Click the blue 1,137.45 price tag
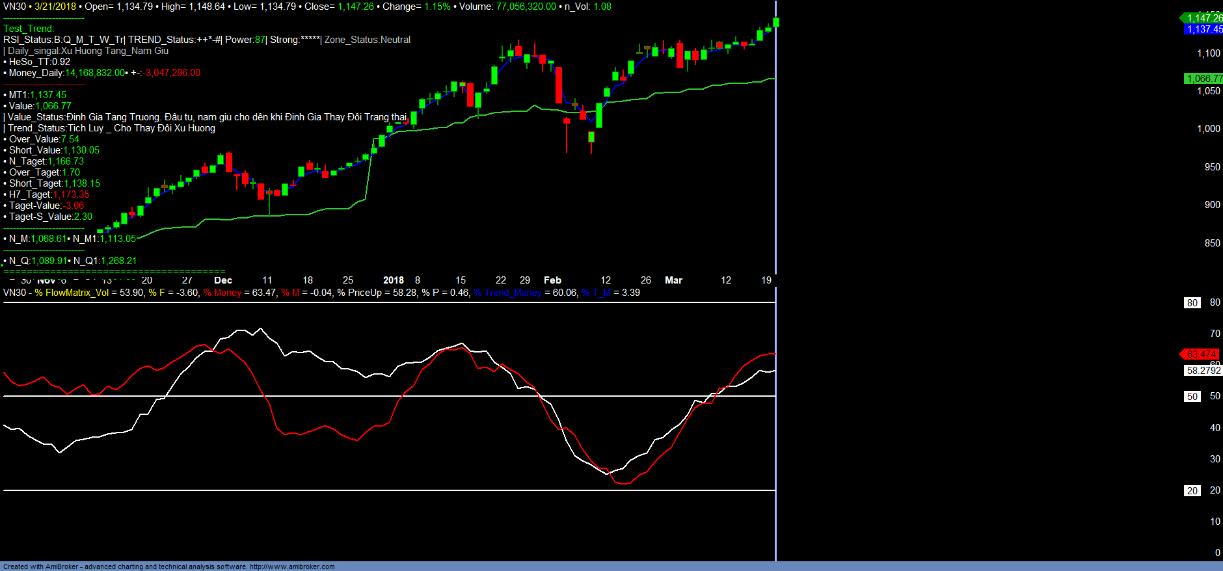Viewport: 1223px width, 571px height. (x=1203, y=29)
